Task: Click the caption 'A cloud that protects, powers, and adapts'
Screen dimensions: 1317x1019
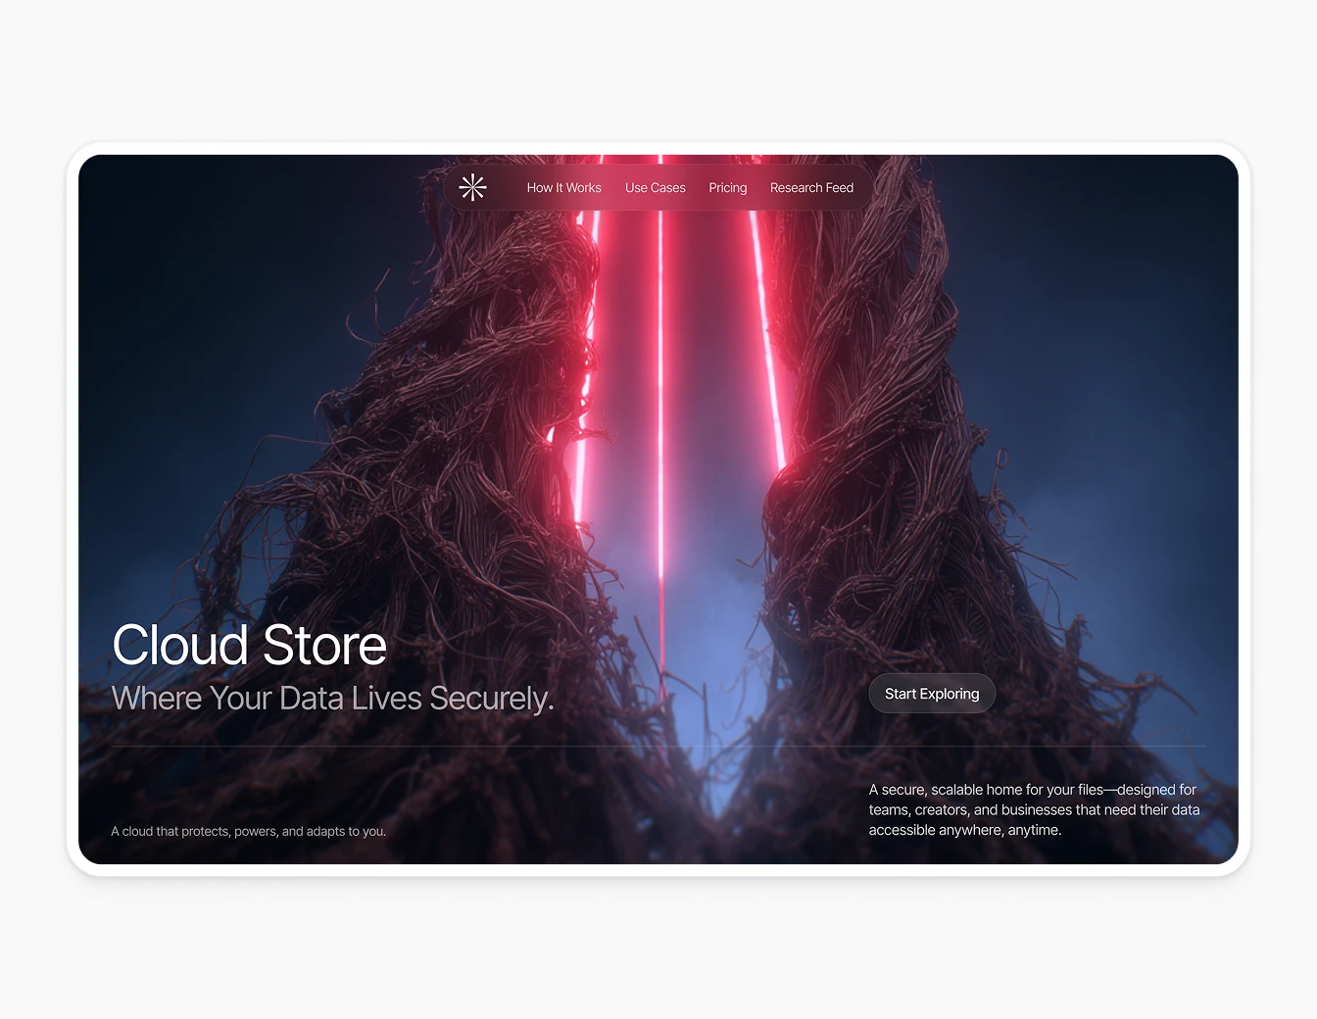Action: pos(249,830)
